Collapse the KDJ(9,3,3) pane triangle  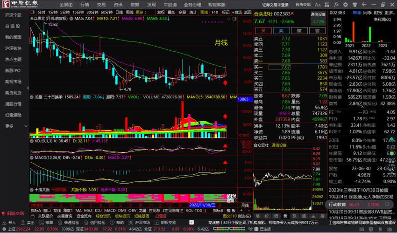click(31, 141)
